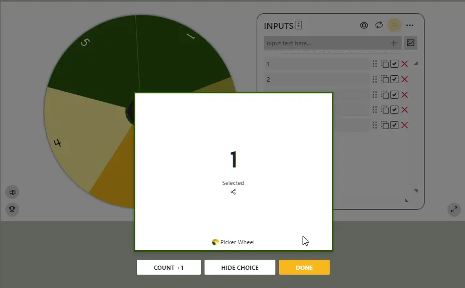Click the selected result number 1
This screenshot has width=465, height=288.
coord(233,159)
